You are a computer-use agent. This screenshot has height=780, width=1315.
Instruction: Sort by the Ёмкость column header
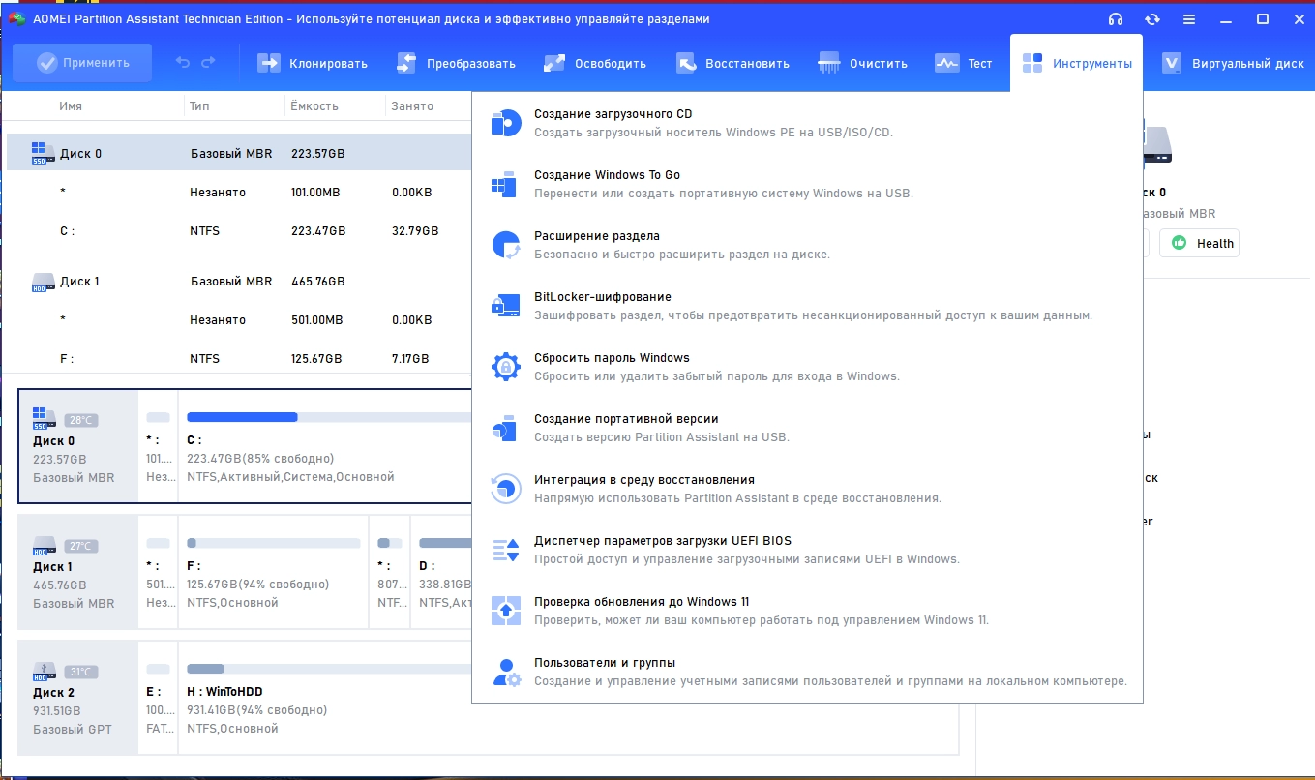[314, 105]
